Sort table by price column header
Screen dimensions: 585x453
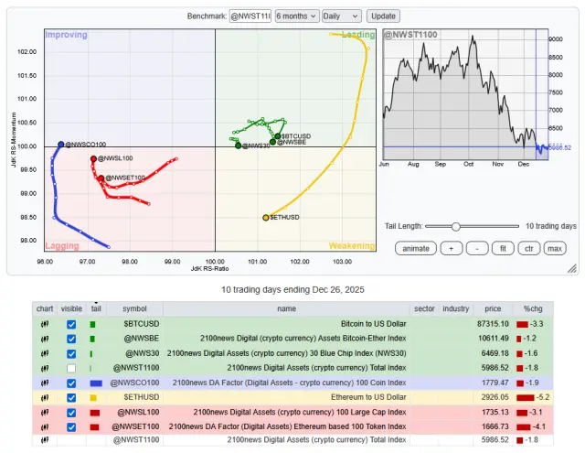(x=493, y=308)
